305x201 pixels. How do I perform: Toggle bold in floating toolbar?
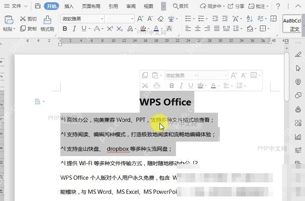(171, 86)
